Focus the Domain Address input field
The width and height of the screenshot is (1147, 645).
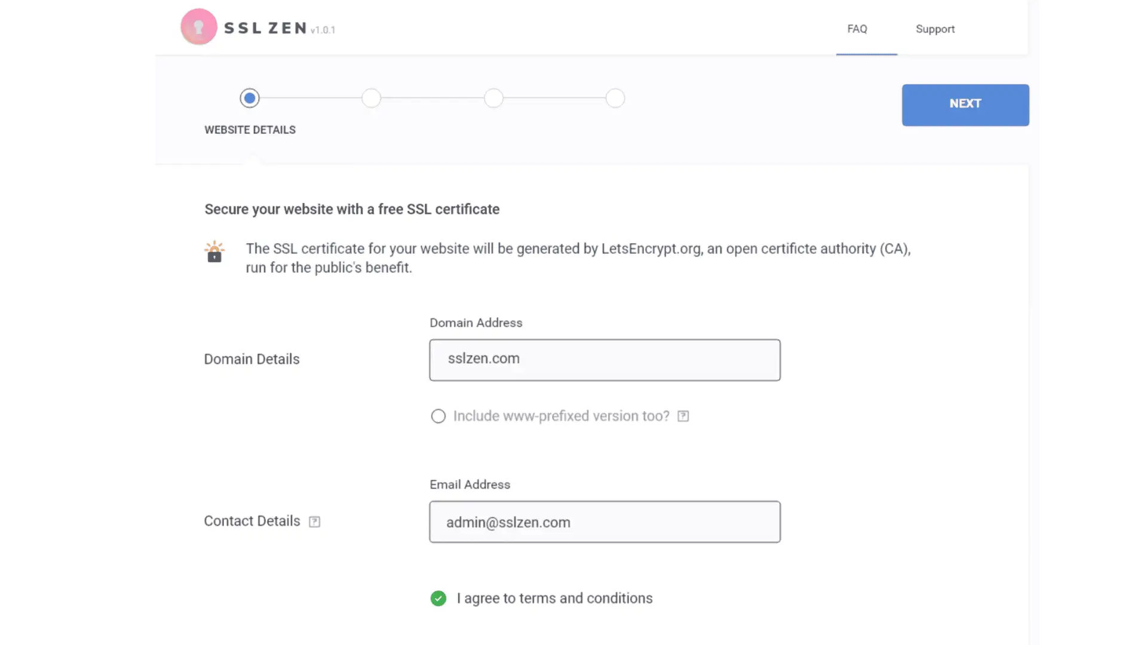(605, 360)
